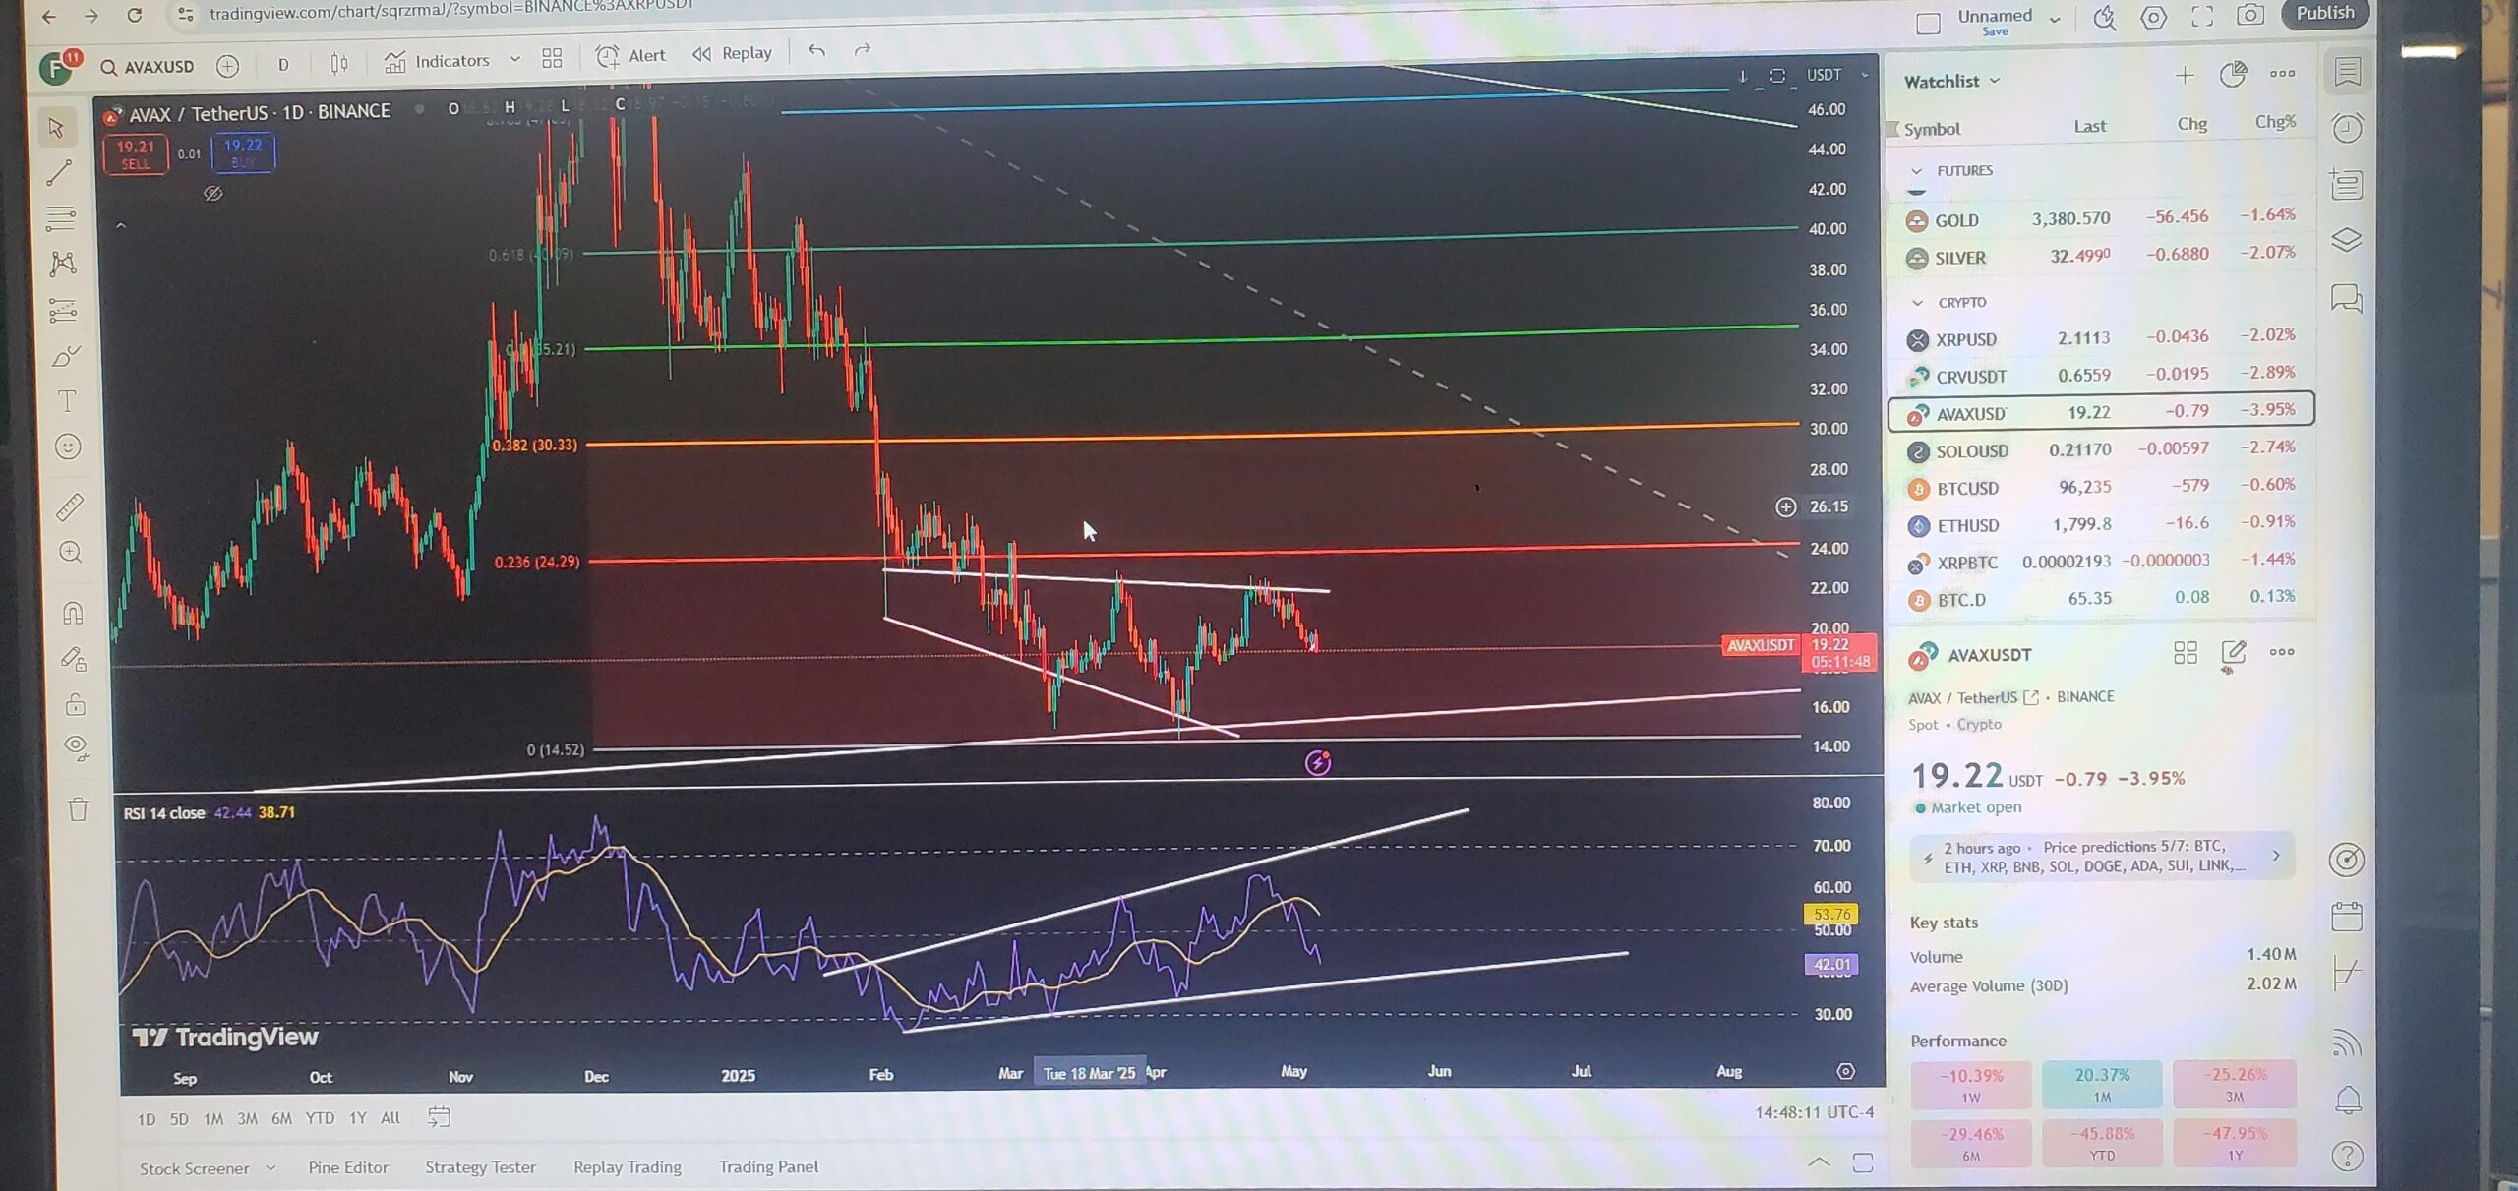Open the forecasting and measurement tools

pos(63,311)
